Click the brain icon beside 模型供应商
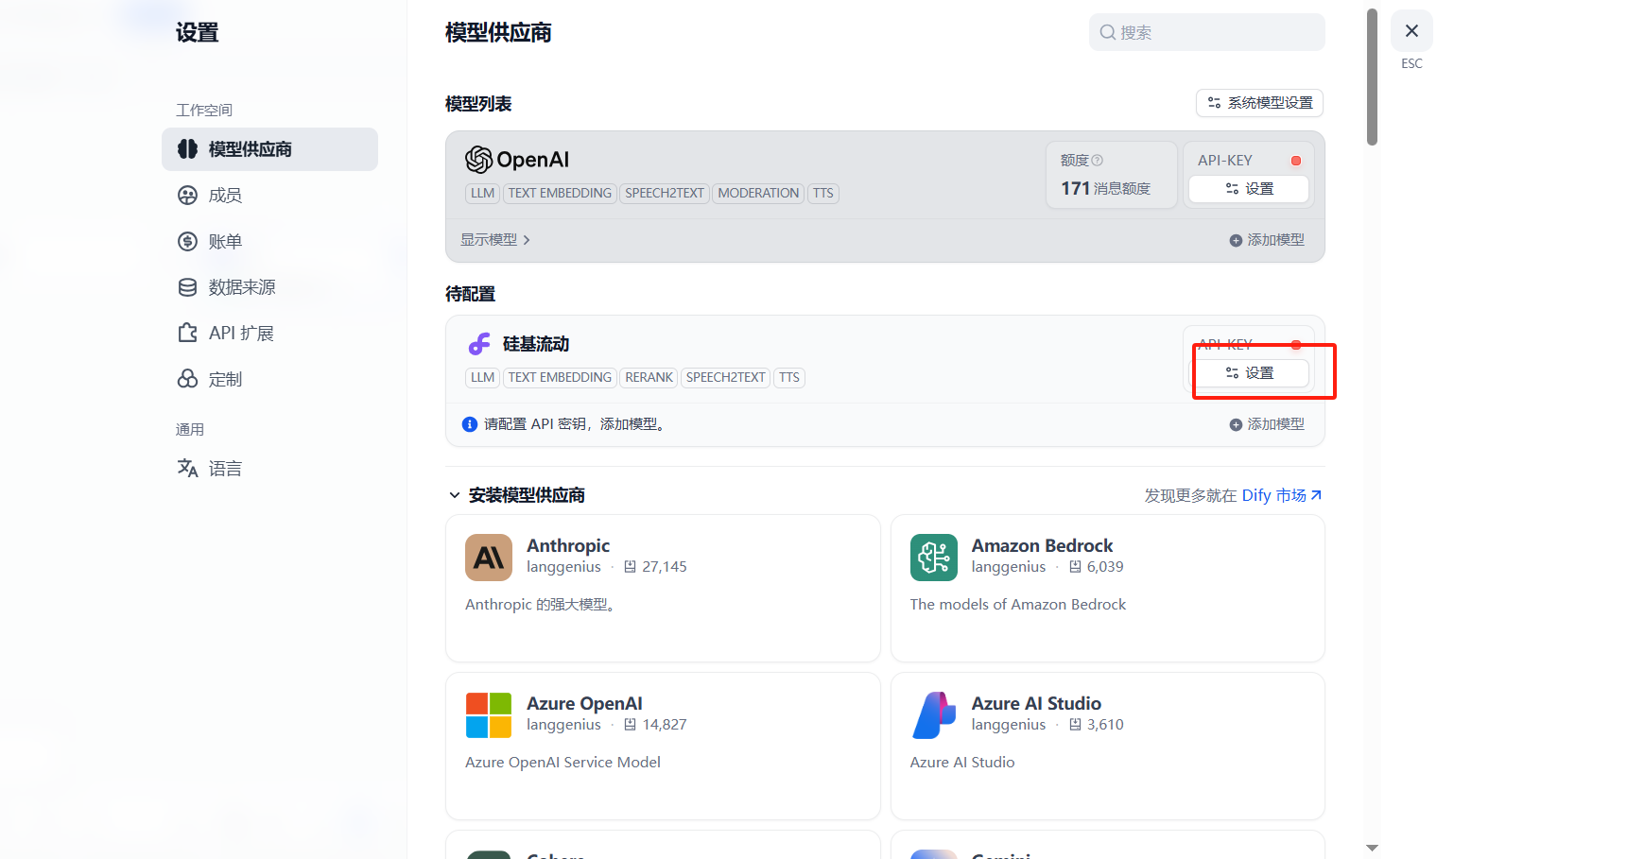 [187, 149]
